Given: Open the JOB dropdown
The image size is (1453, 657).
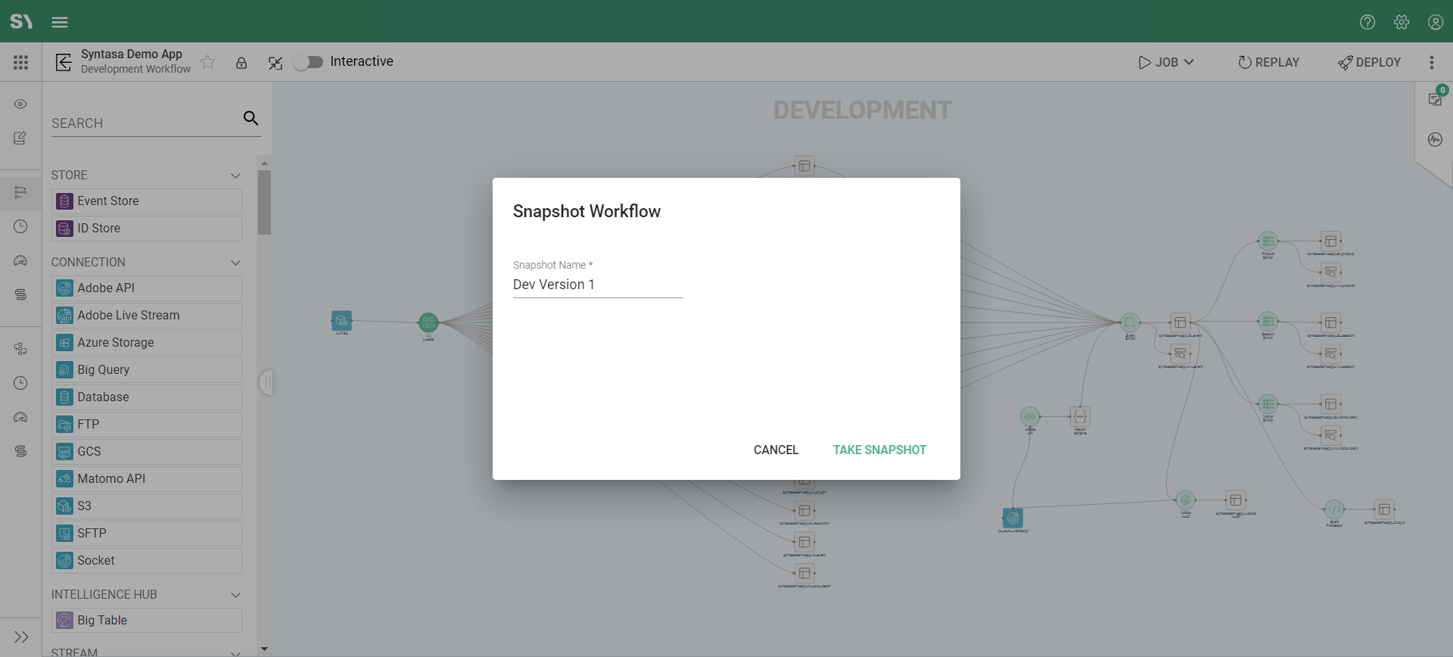Looking at the screenshot, I should (x=1166, y=62).
